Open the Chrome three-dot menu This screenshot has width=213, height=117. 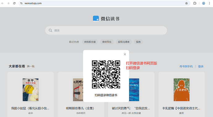click(x=210, y=3)
